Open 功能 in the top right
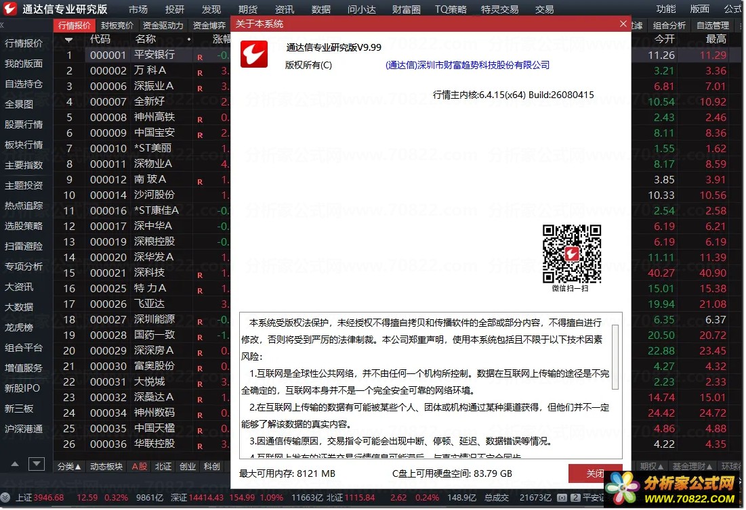 click(x=665, y=9)
